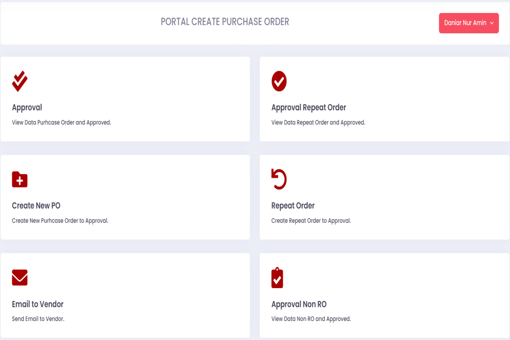Click 'Create Repeat Order to Approval' description

(x=311, y=221)
